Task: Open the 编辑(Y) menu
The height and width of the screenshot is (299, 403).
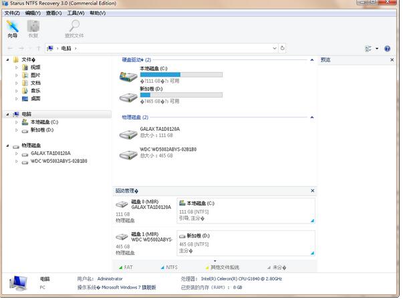Action: (x=33, y=13)
